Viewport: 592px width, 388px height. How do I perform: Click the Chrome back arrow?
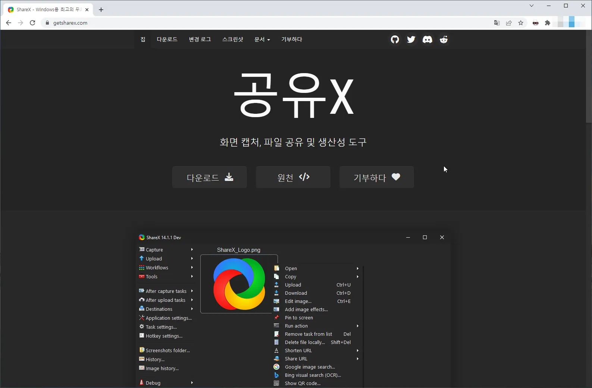(9, 23)
